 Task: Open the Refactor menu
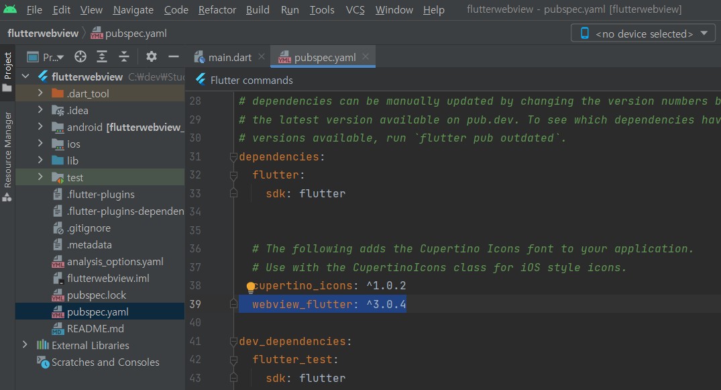point(217,9)
